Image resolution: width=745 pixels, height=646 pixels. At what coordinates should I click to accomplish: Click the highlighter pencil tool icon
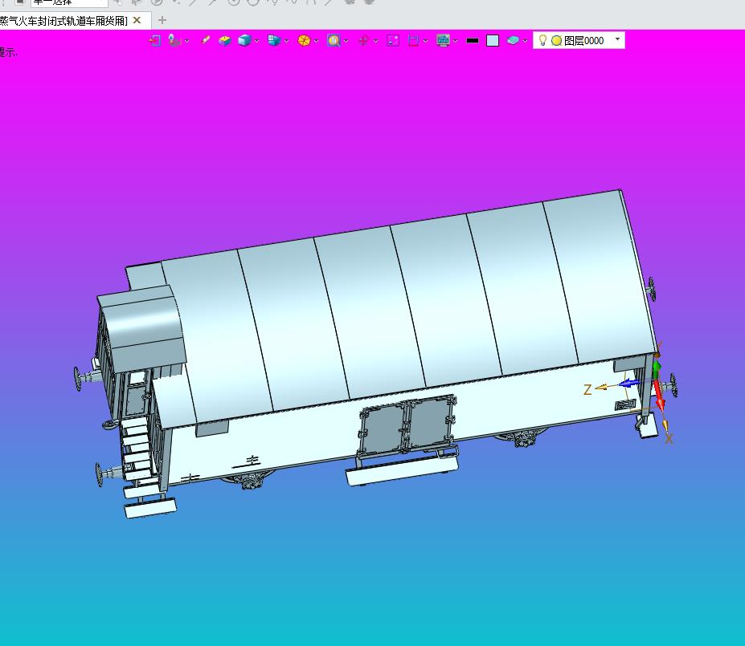coord(205,40)
